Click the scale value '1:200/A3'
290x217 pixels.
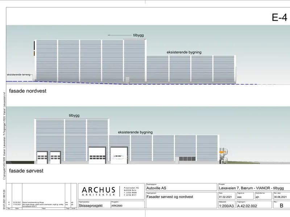[x=226, y=206]
